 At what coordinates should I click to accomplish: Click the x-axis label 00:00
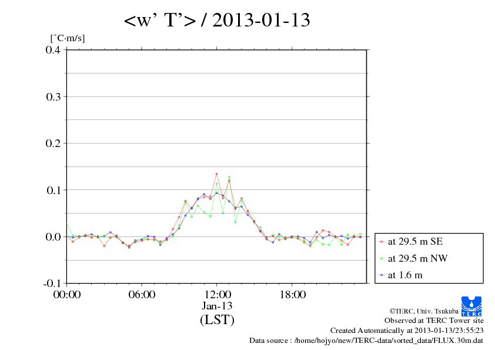(x=66, y=295)
